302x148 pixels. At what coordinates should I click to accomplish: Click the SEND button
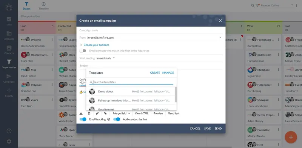tap(218, 128)
